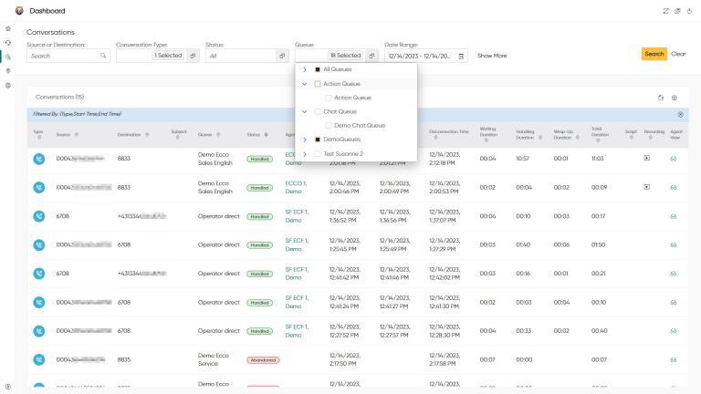This screenshot has height=394, width=701.
Task: Expand the DemoQueues tree node
Action: point(305,140)
